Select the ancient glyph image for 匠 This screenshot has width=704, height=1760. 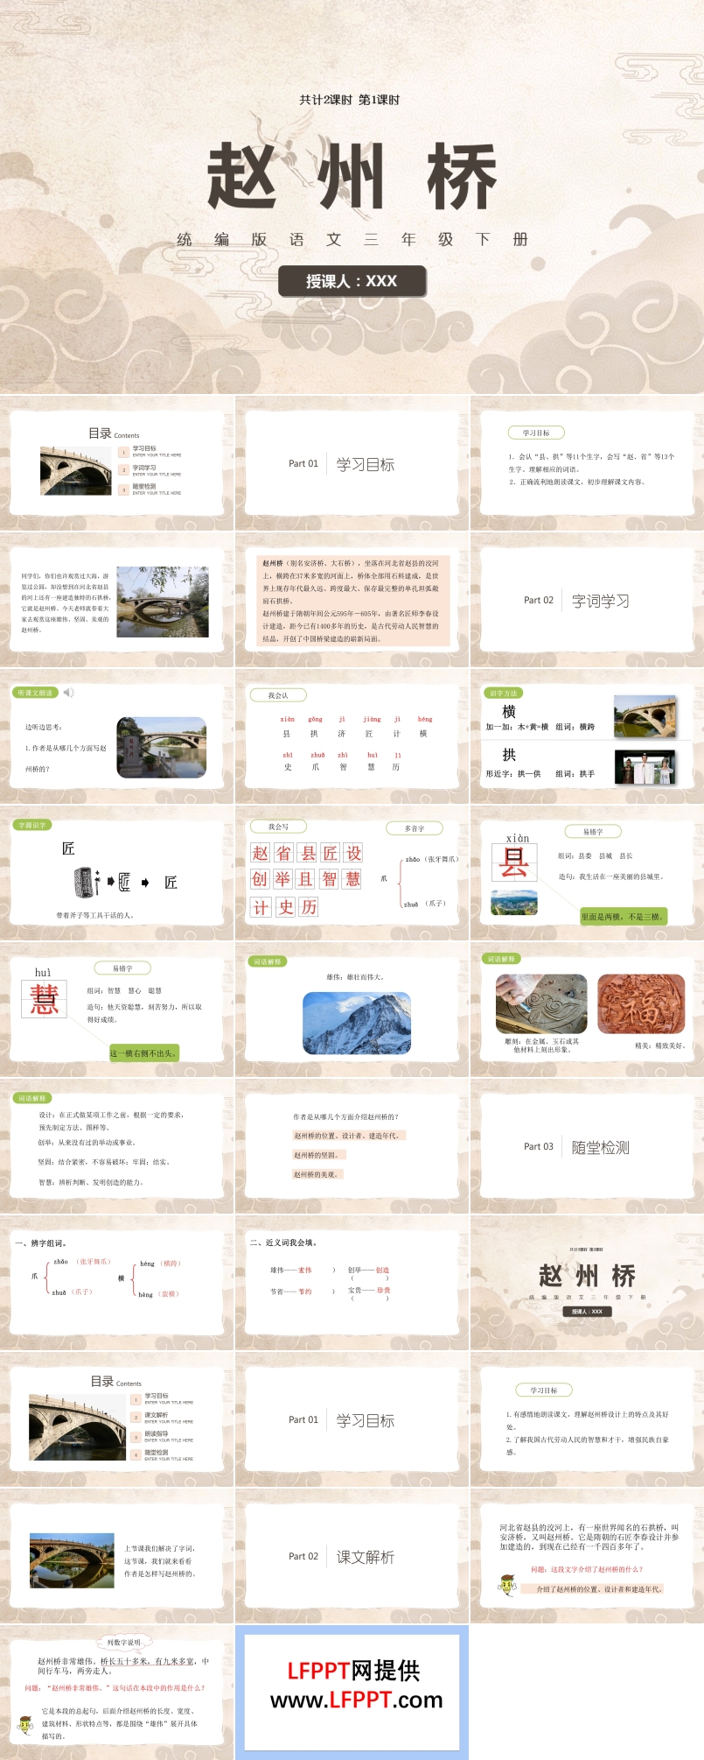[x=86, y=882]
